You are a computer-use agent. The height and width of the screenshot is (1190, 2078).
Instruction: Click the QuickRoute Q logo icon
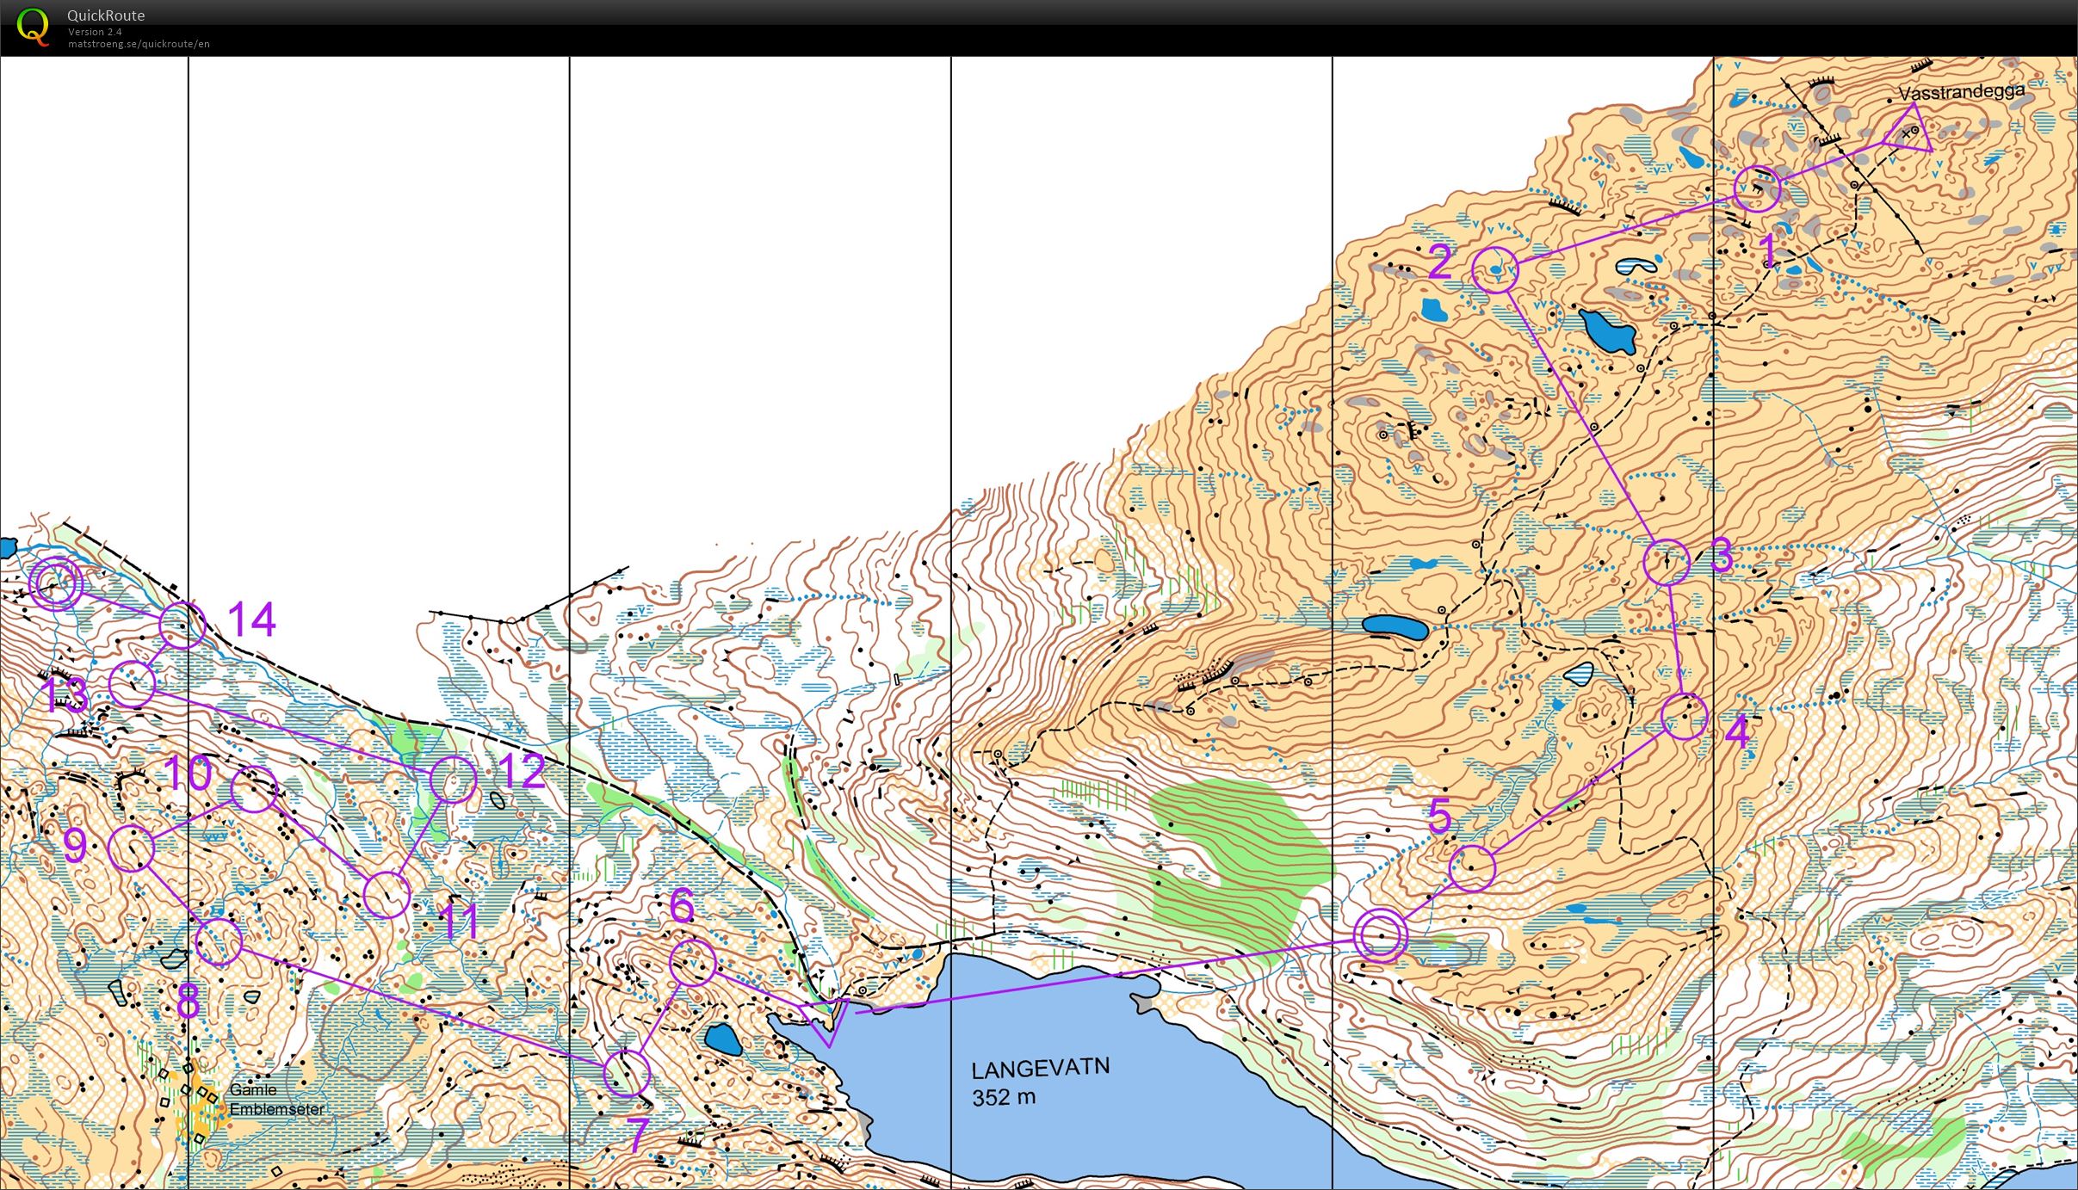pos(33,27)
